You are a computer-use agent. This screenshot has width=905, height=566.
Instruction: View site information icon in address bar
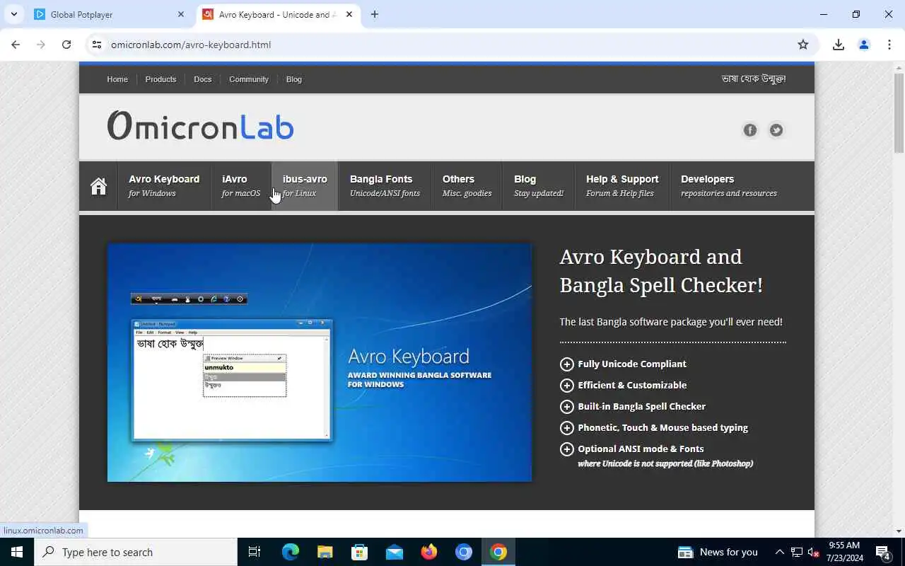(97, 45)
